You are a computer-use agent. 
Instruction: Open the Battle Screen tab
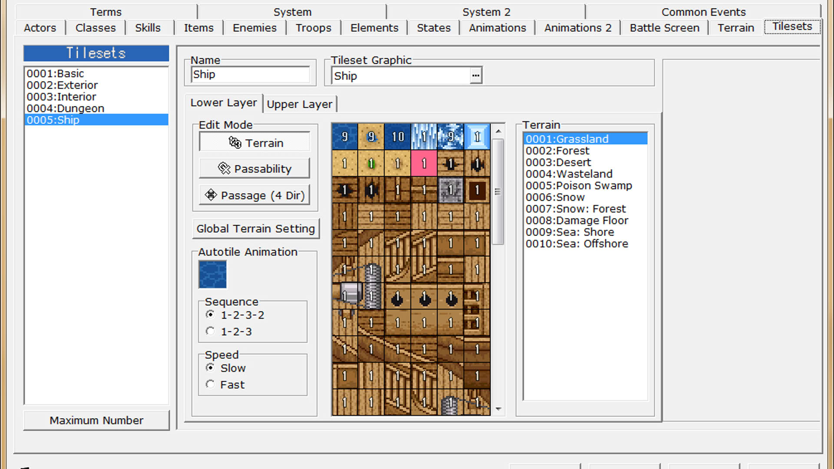[665, 28]
